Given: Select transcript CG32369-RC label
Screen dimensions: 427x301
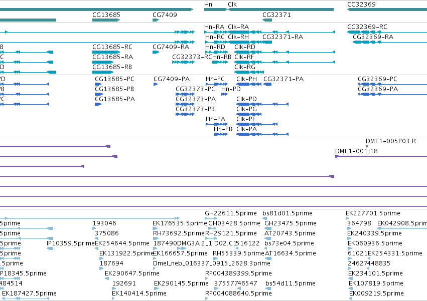Looking at the screenshot, I should [x=367, y=27].
